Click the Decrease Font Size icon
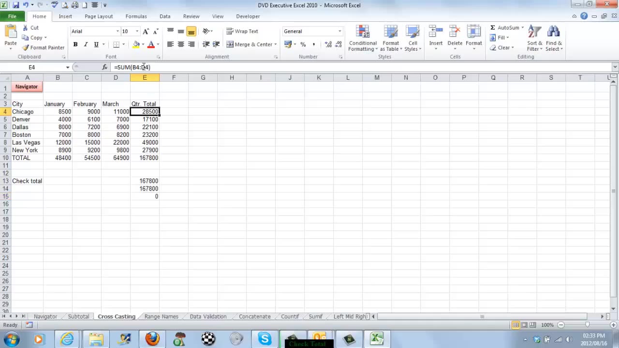Image resolution: width=619 pixels, height=348 pixels. (155, 31)
